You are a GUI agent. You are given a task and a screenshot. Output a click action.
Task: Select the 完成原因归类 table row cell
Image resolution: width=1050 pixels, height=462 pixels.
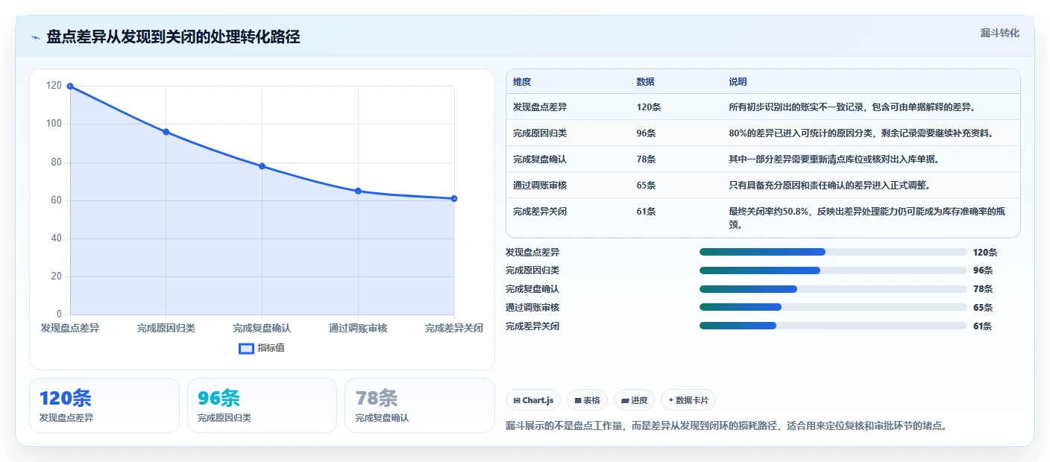[x=540, y=133]
